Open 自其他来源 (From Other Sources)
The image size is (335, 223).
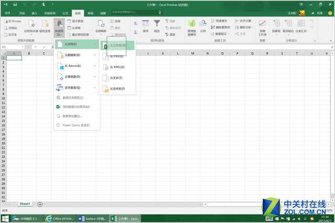pos(31,27)
